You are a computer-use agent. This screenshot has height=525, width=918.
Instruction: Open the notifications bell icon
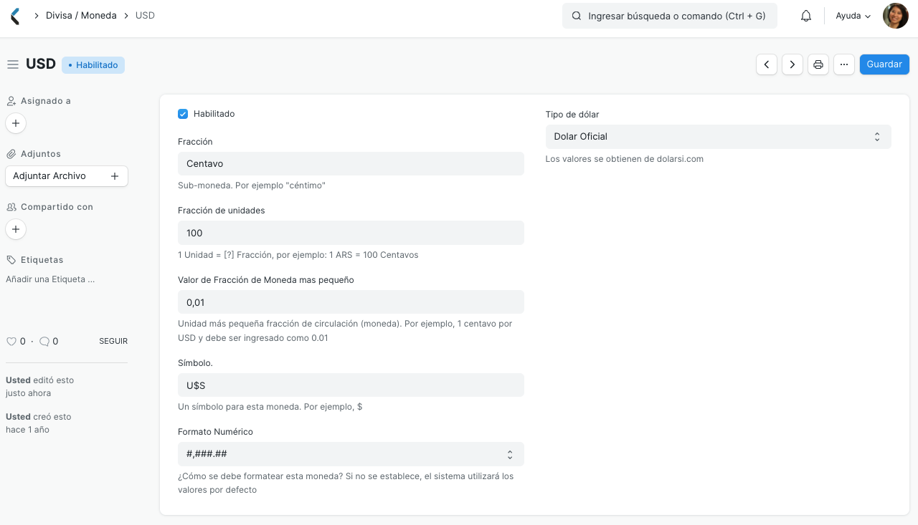(806, 16)
